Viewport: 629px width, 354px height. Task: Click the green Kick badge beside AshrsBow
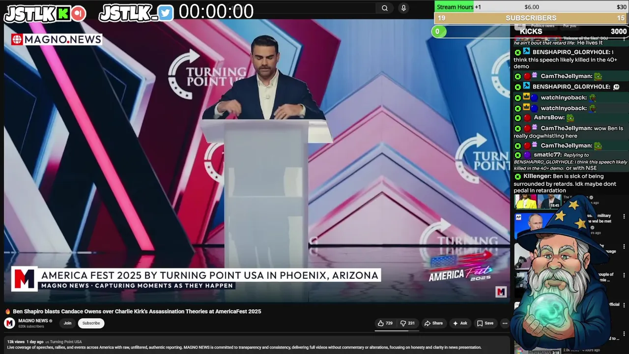[517, 118]
